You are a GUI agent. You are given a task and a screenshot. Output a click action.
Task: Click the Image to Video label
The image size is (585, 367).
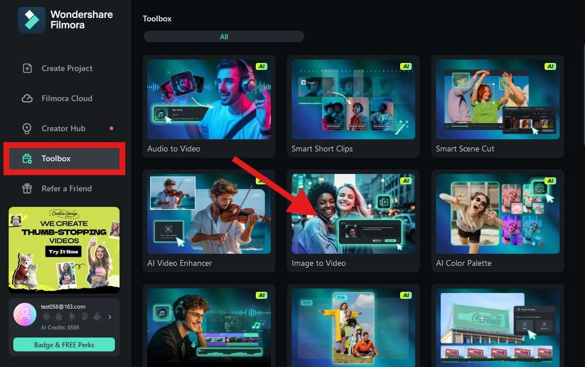click(x=319, y=263)
